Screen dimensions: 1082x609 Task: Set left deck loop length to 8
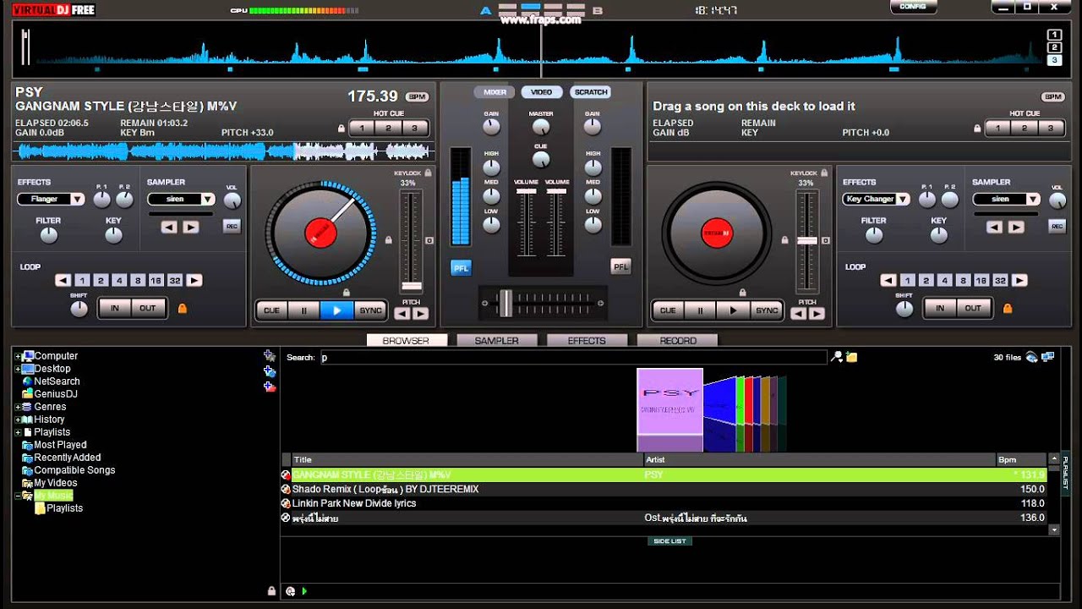click(138, 281)
